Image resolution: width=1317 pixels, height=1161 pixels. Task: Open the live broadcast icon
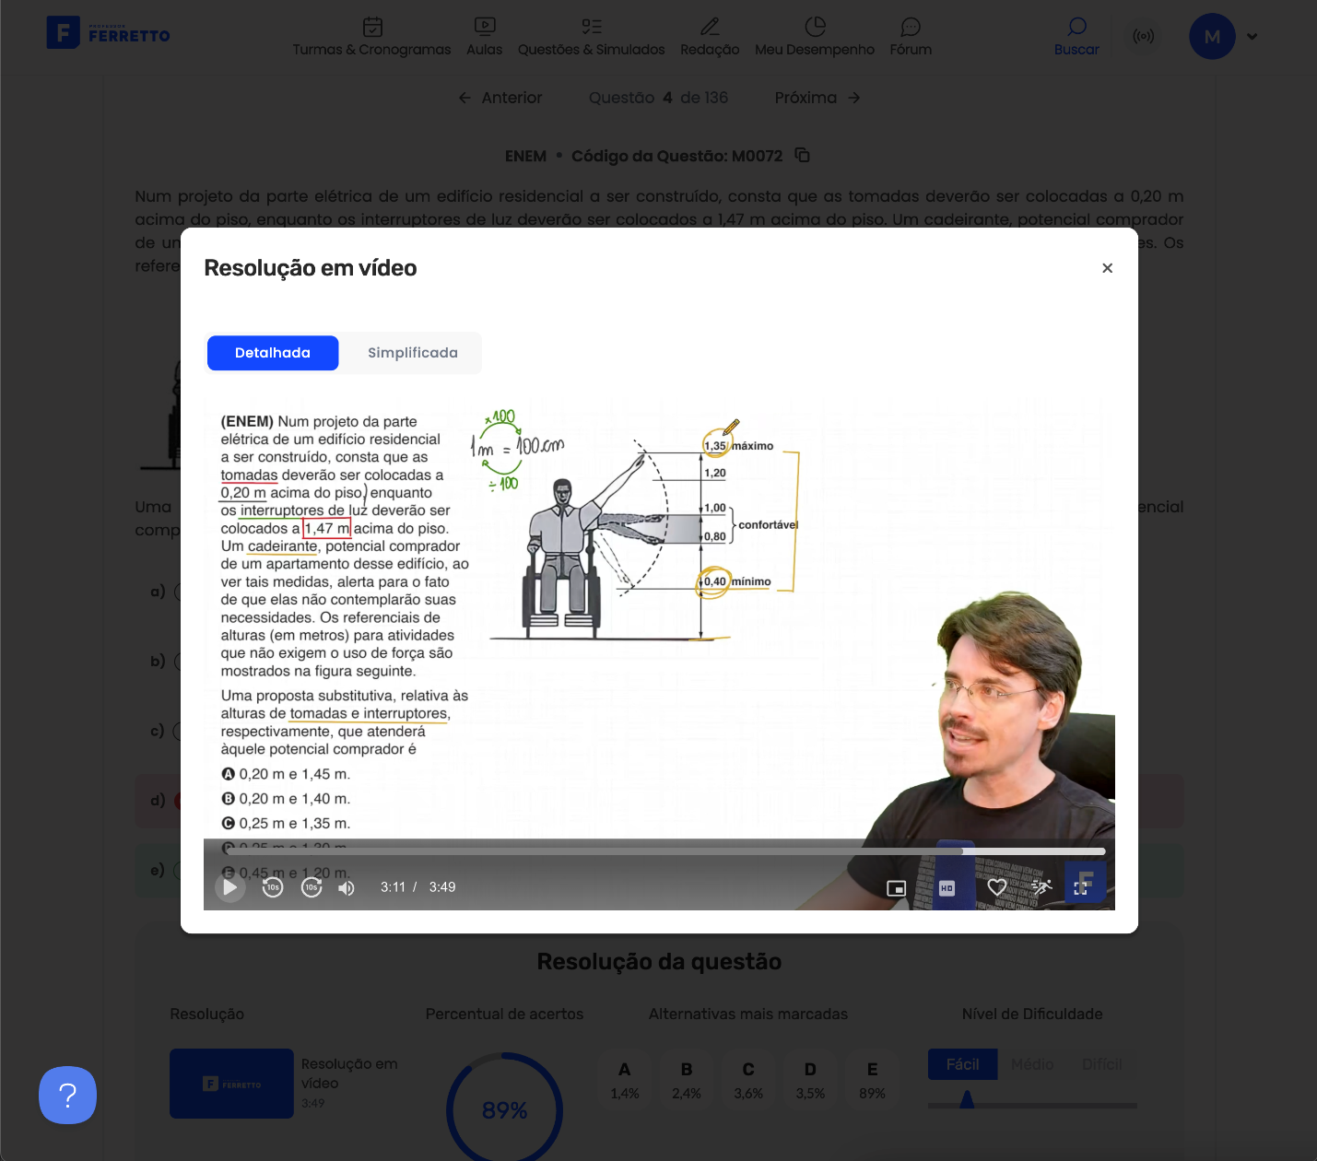1144,37
